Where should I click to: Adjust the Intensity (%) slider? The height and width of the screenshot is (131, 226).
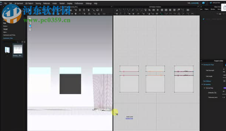coord(224,94)
